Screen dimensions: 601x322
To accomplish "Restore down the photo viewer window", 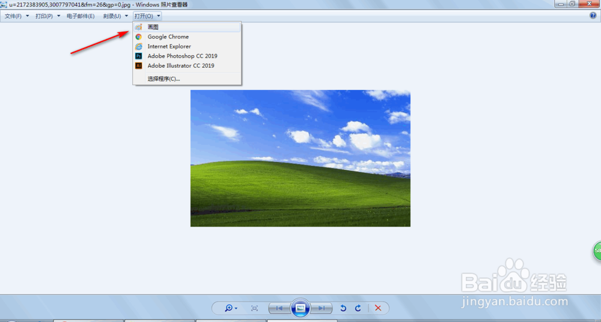I will pyautogui.click(x=572, y=4).
